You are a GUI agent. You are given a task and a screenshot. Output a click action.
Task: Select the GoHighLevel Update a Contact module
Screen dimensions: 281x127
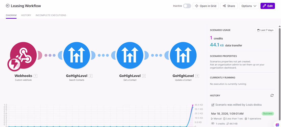pos(183,55)
